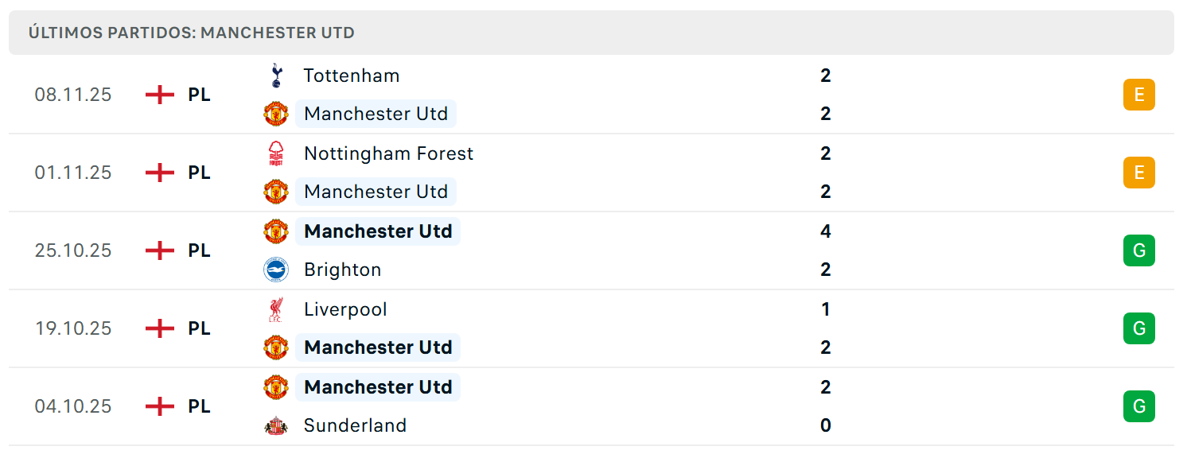Click the Nottingham Forest crest icon
The height and width of the screenshot is (458, 1187).
[x=276, y=153]
